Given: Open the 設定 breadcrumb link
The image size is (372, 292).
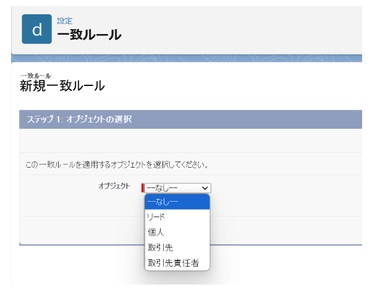Looking at the screenshot, I should click(64, 21).
